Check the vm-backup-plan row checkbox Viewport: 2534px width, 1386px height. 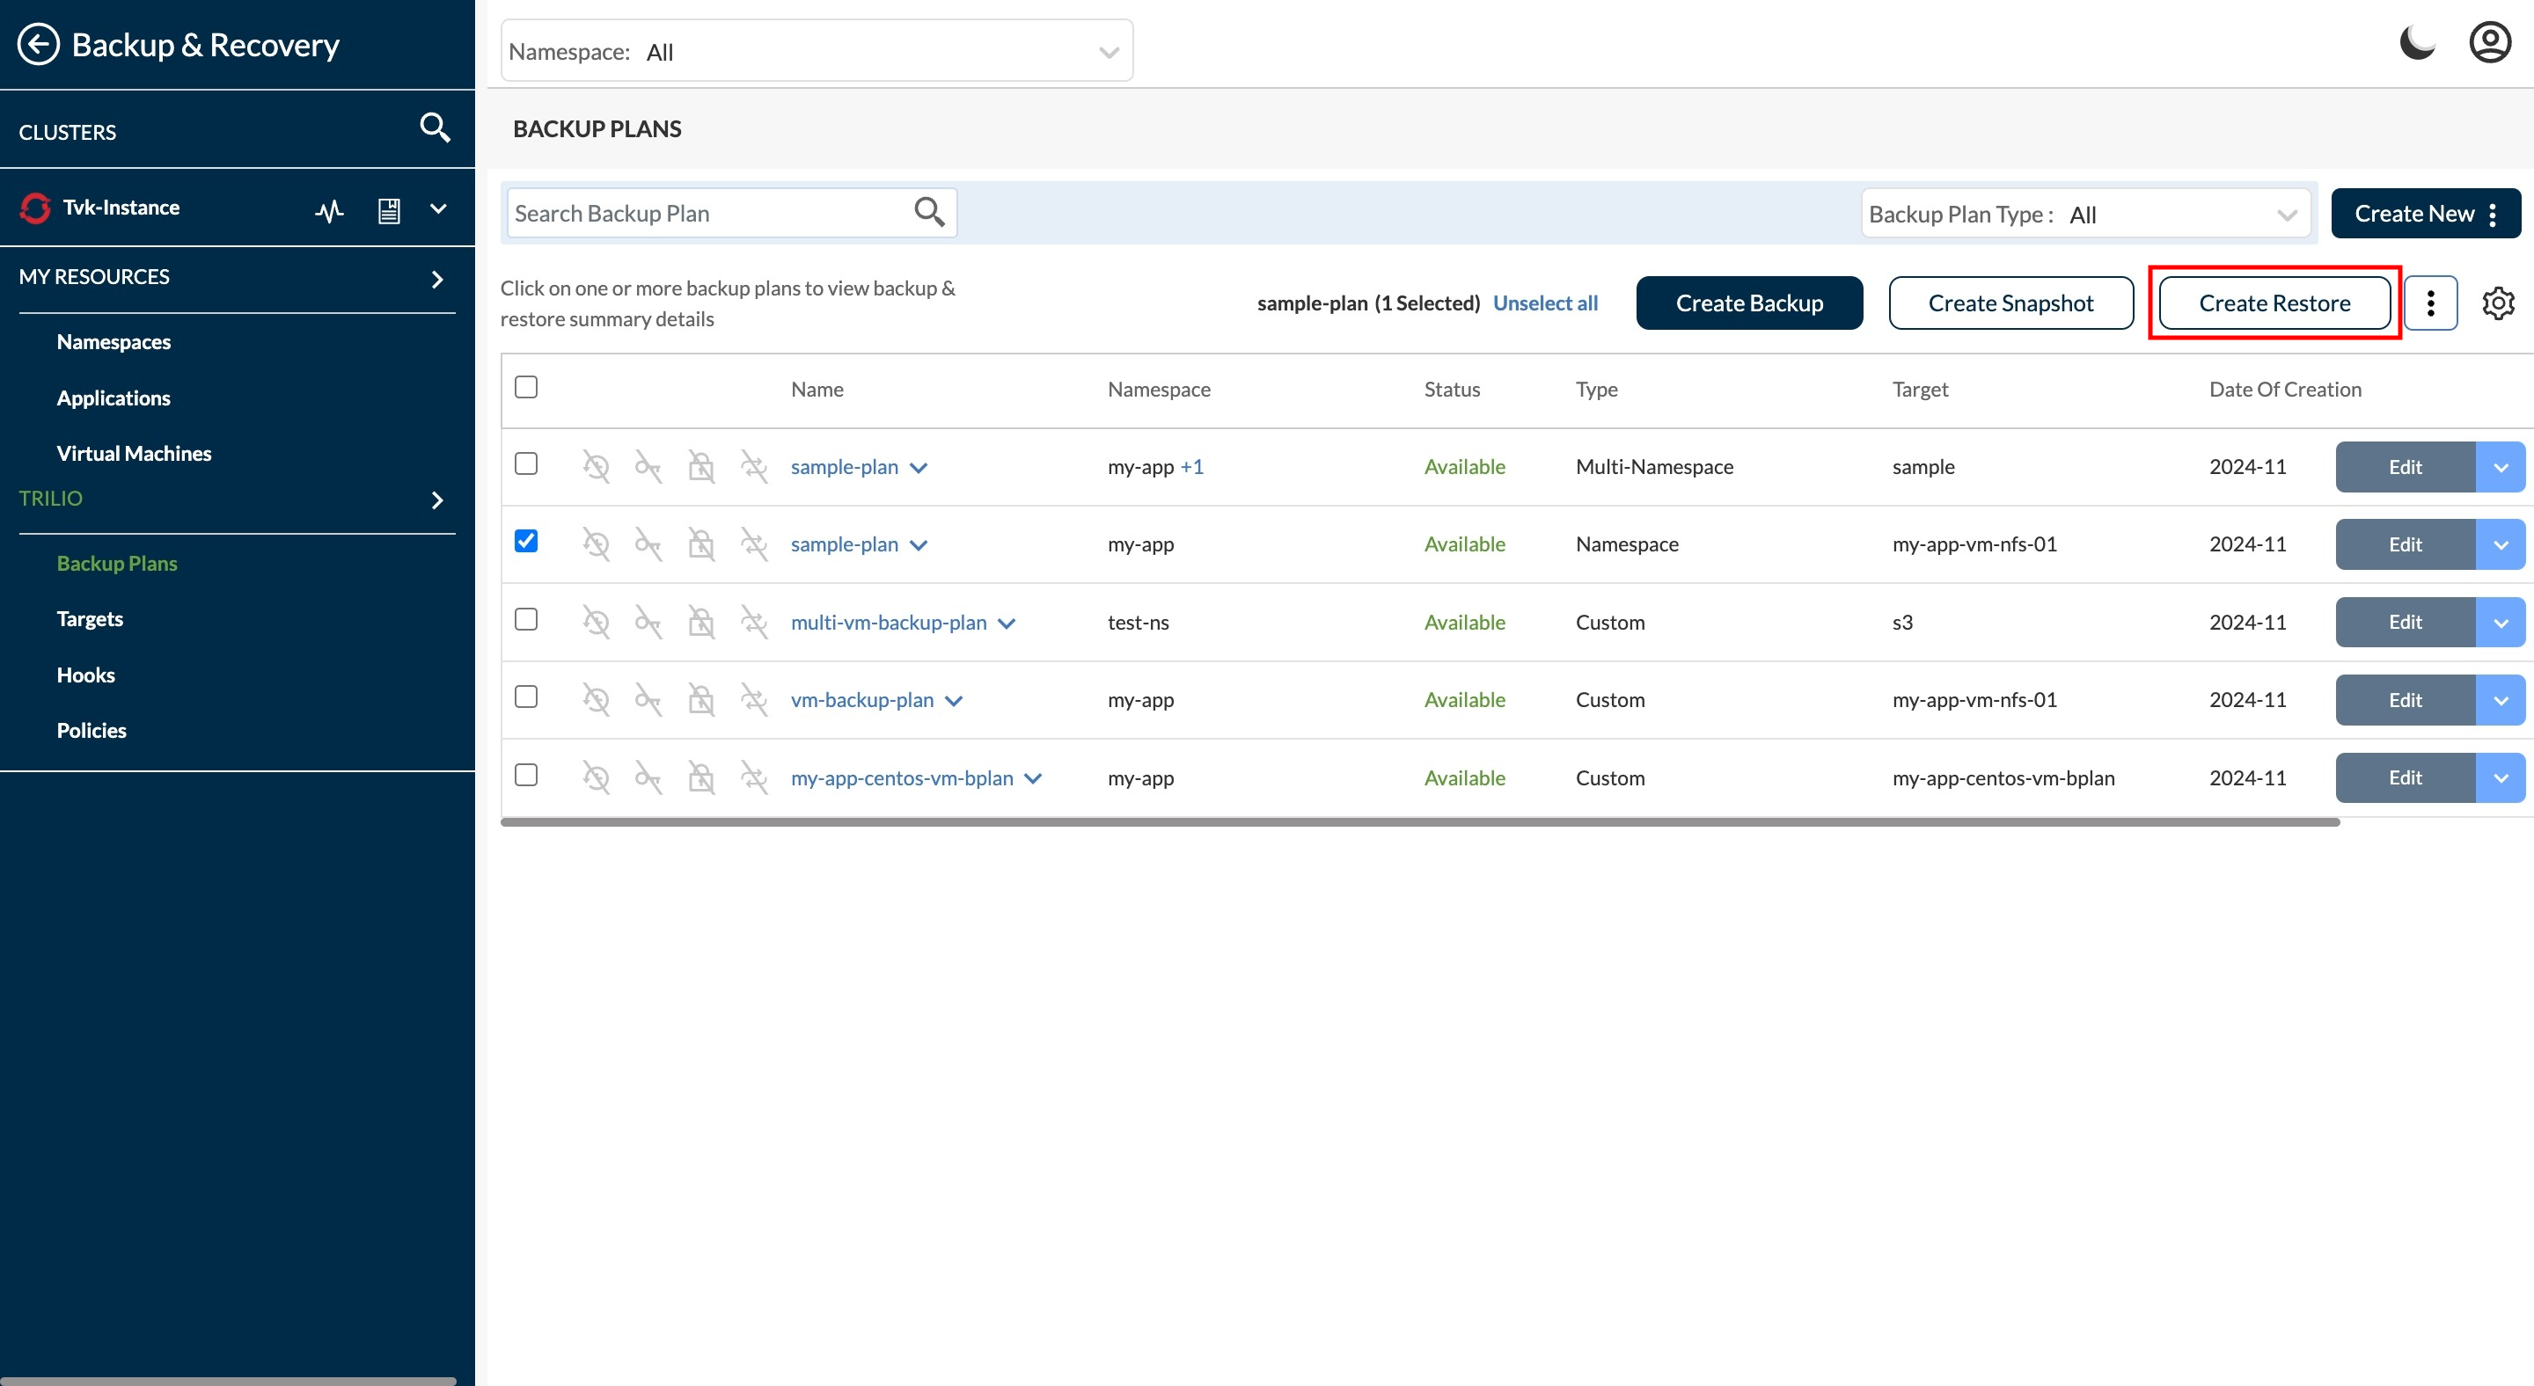(x=526, y=697)
